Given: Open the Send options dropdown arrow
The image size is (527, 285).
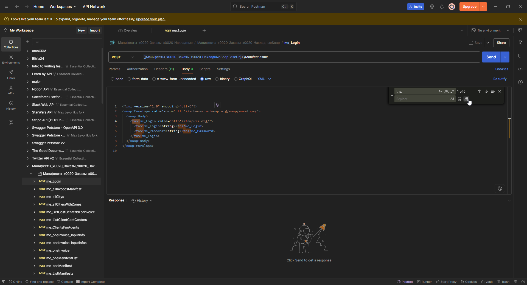Looking at the screenshot, I should click(505, 57).
